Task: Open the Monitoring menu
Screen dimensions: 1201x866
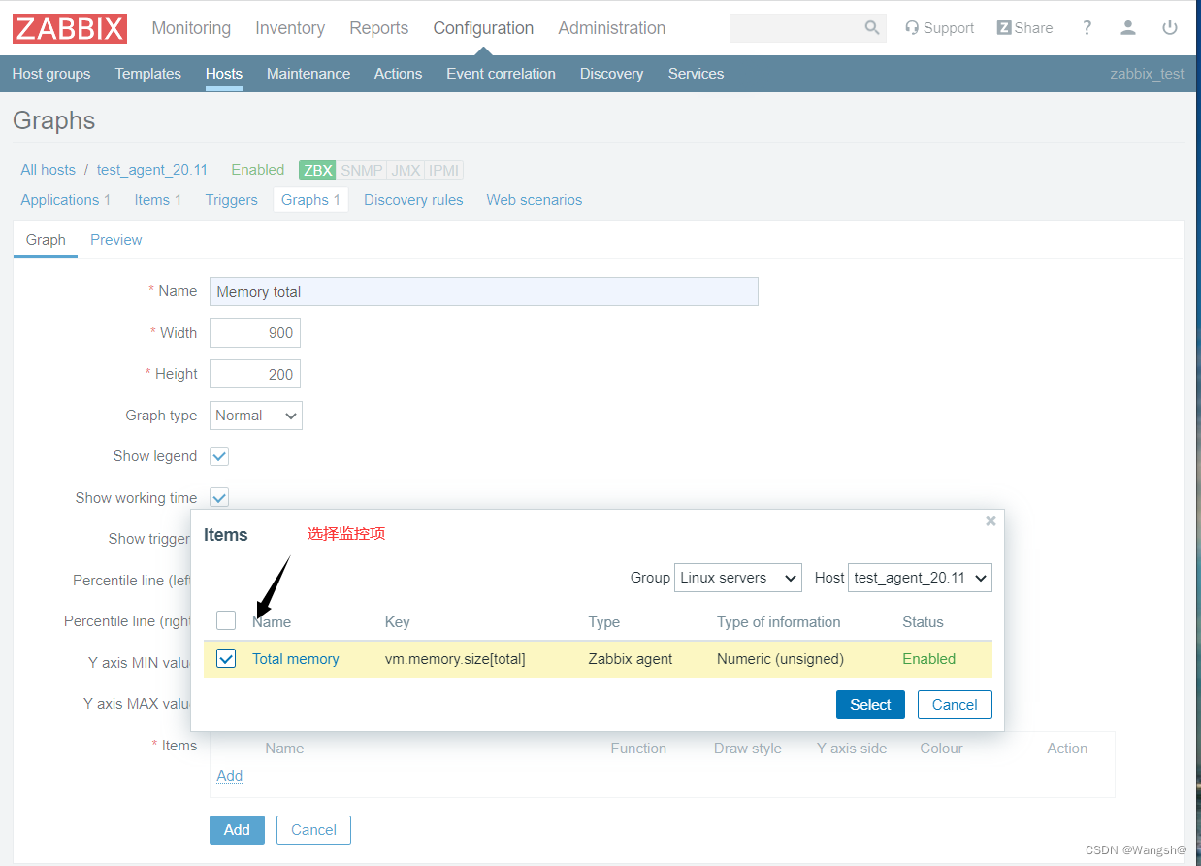Action: [x=191, y=28]
